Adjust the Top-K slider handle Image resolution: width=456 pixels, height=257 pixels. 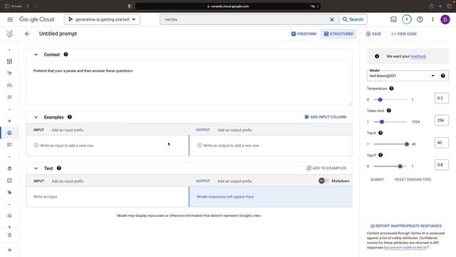pyautogui.click(x=407, y=144)
